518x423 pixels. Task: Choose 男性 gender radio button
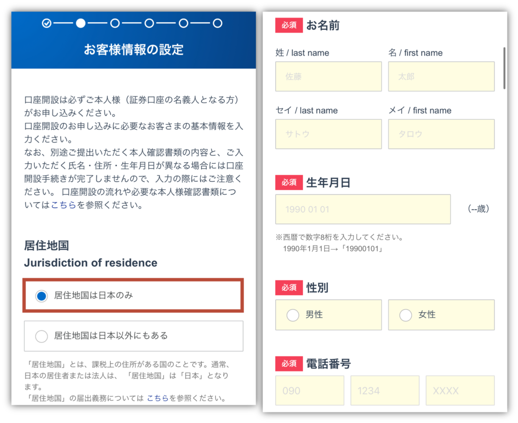293,315
